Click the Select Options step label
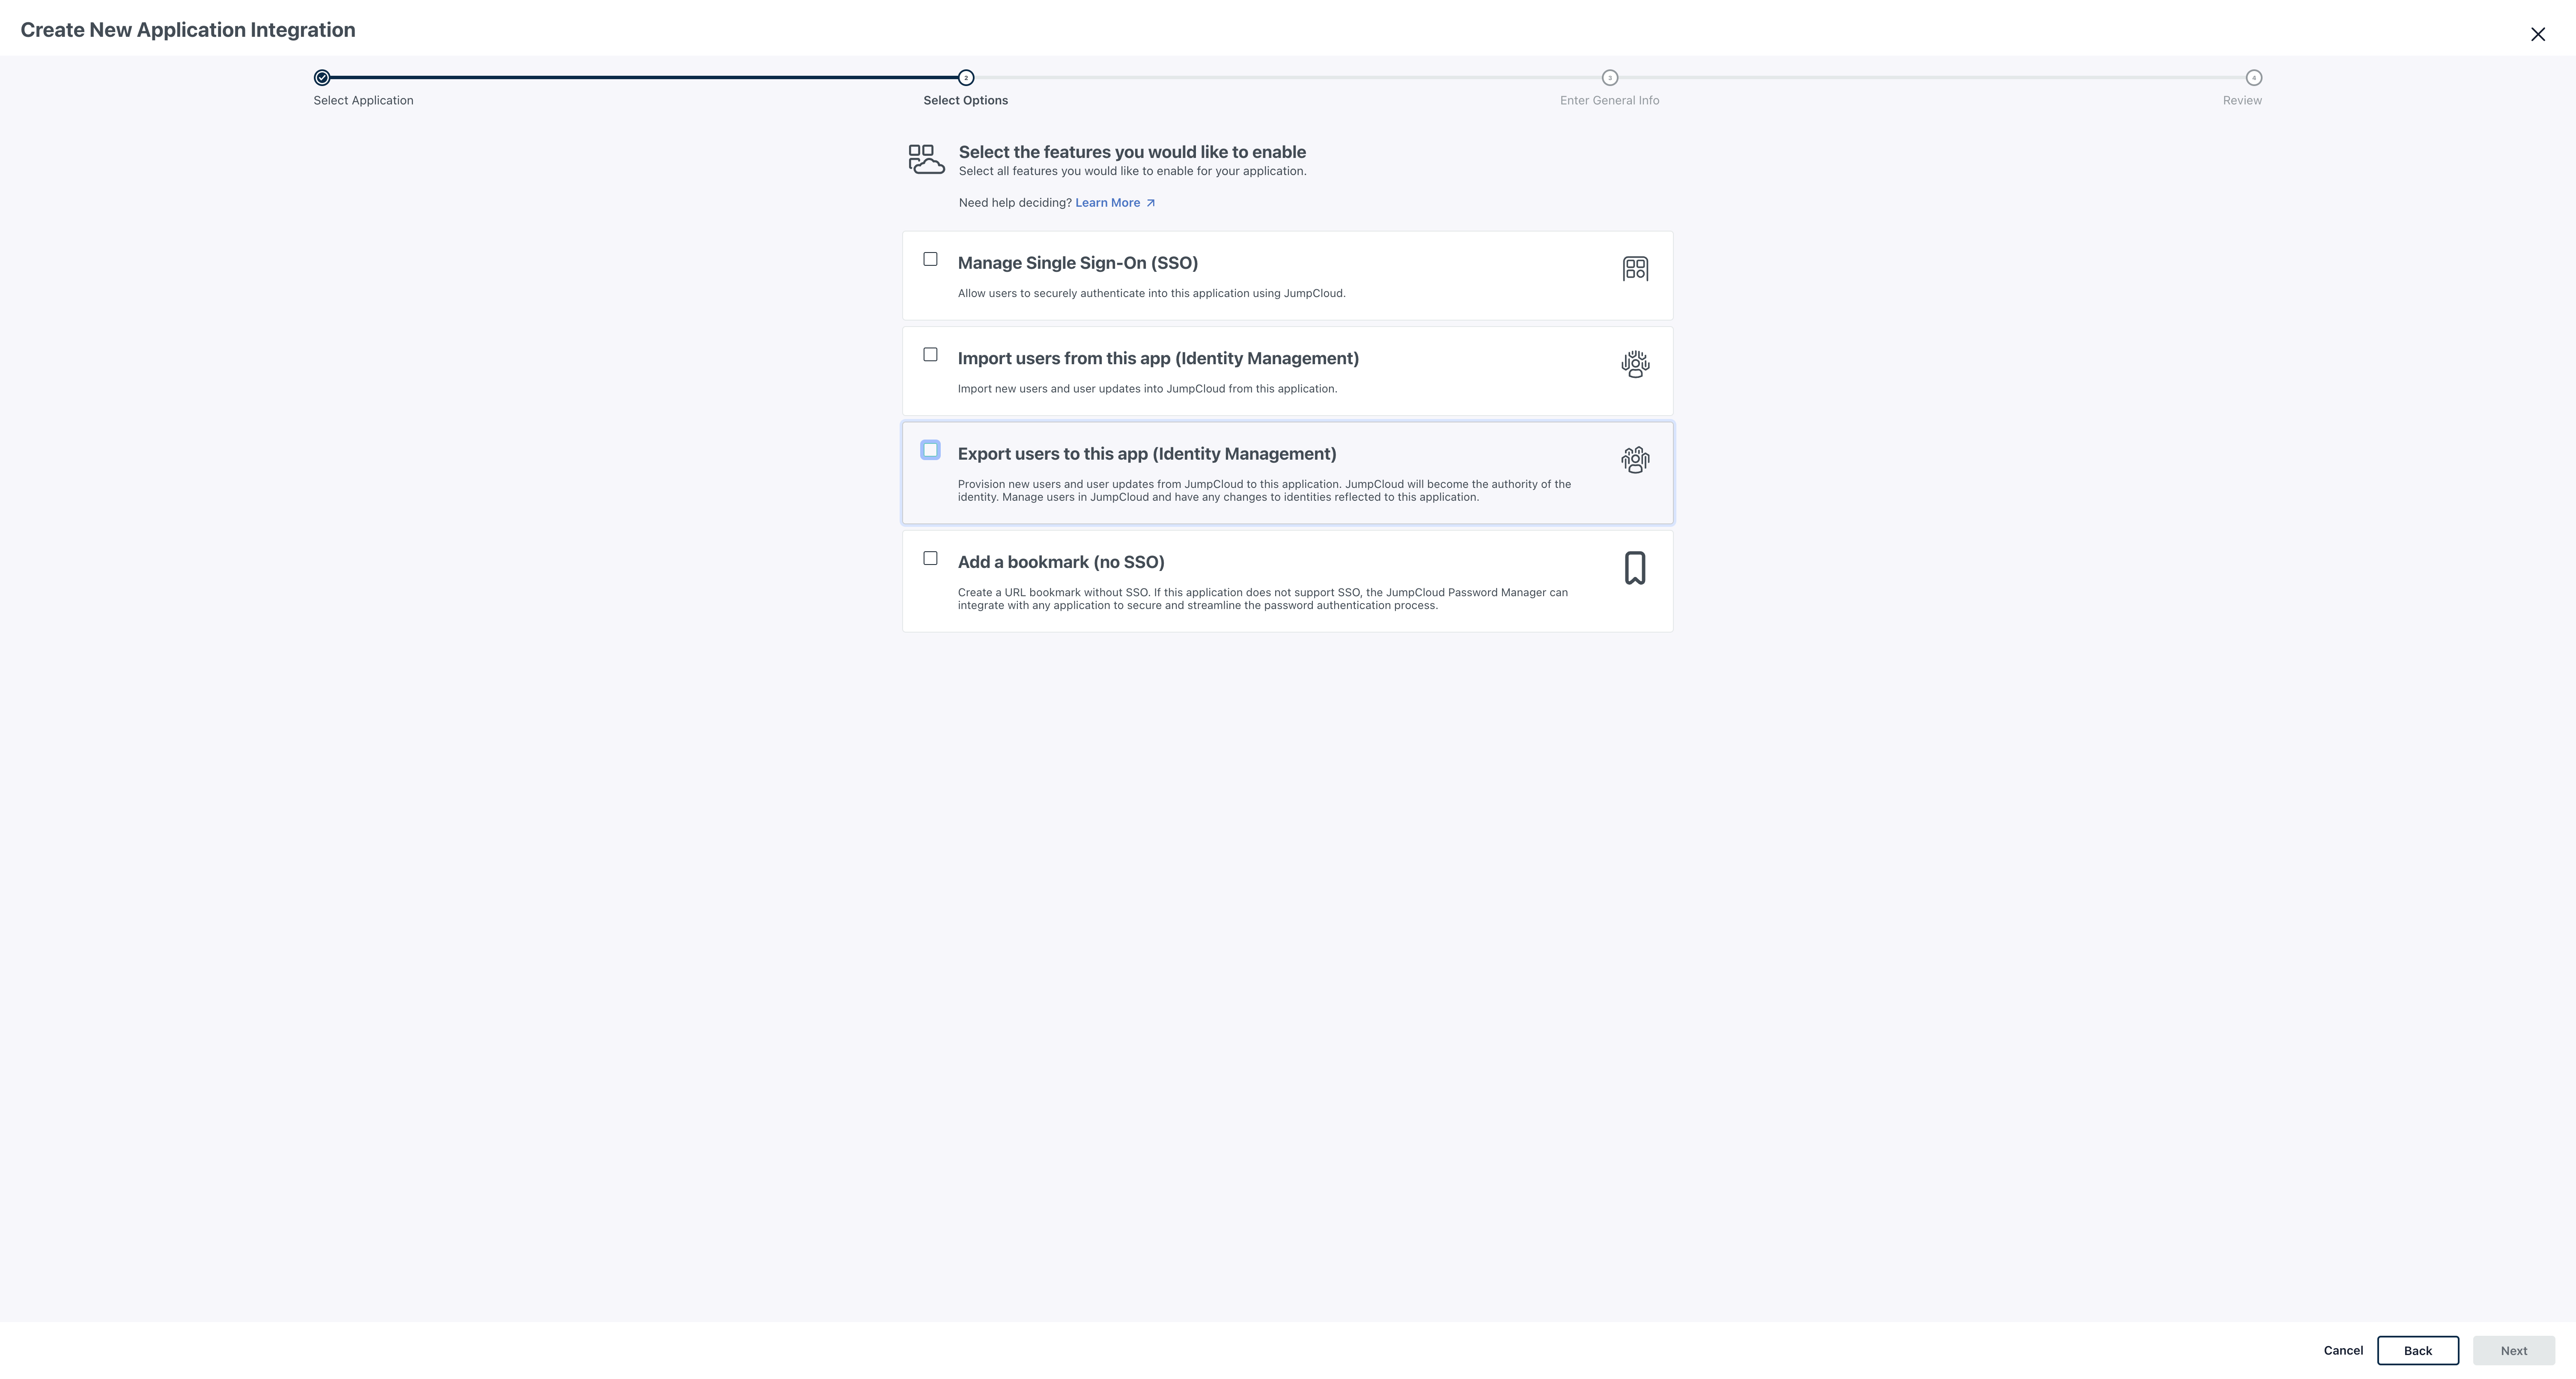 966,101
